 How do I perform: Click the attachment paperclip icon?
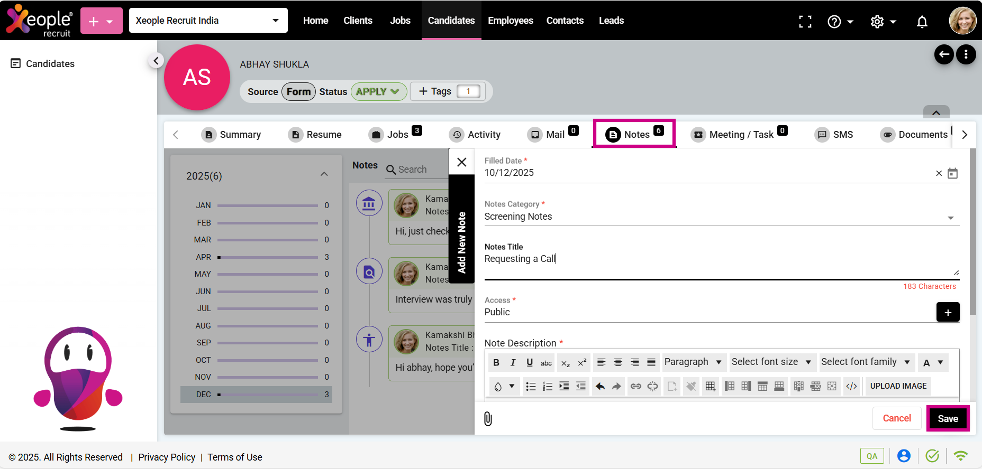click(488, 419)
